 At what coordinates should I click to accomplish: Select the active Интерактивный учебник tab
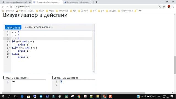click(x=47, y=2)
